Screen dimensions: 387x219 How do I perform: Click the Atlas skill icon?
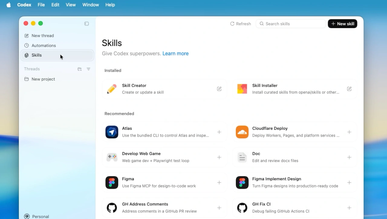(x=112, y=132)
